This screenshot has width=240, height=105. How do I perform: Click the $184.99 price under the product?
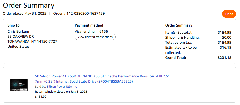[x=41, y=96]
